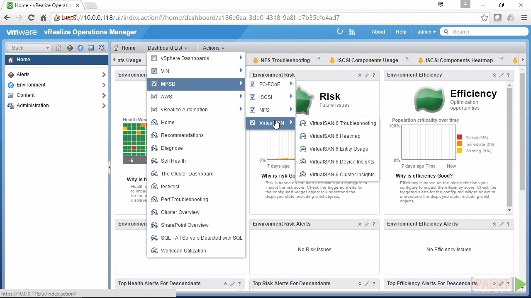Uncheck the VIN checkbox
Screen dimensions: 531x298
(x=154, y=71)
